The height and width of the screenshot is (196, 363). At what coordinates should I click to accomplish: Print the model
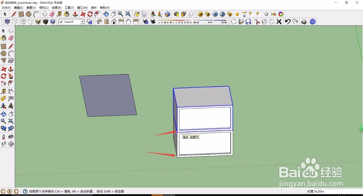click(x=304, y=22)
